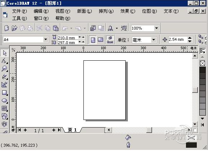Click the Import icon
Image resolution: width=208 pixels, height=151 pixels.
coord(93,28)
